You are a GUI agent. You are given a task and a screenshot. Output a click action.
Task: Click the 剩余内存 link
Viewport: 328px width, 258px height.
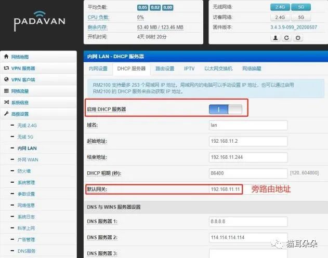click(97, 27)
